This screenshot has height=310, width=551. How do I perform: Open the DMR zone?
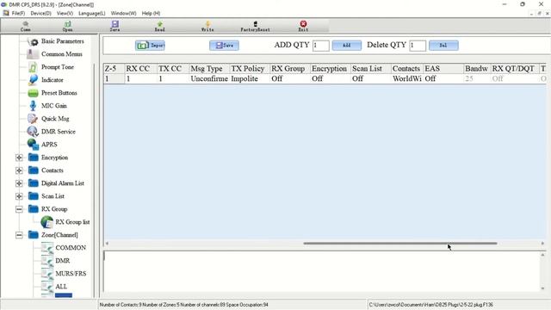[63, 261]
